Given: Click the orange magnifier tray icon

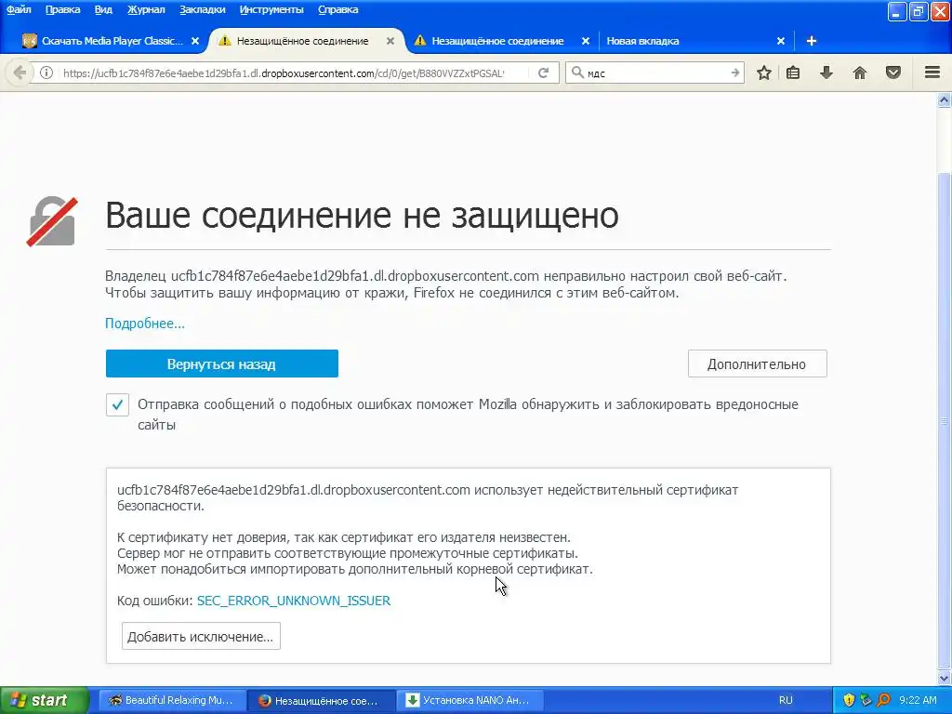Looking at the screenshot, I should 884,700.
